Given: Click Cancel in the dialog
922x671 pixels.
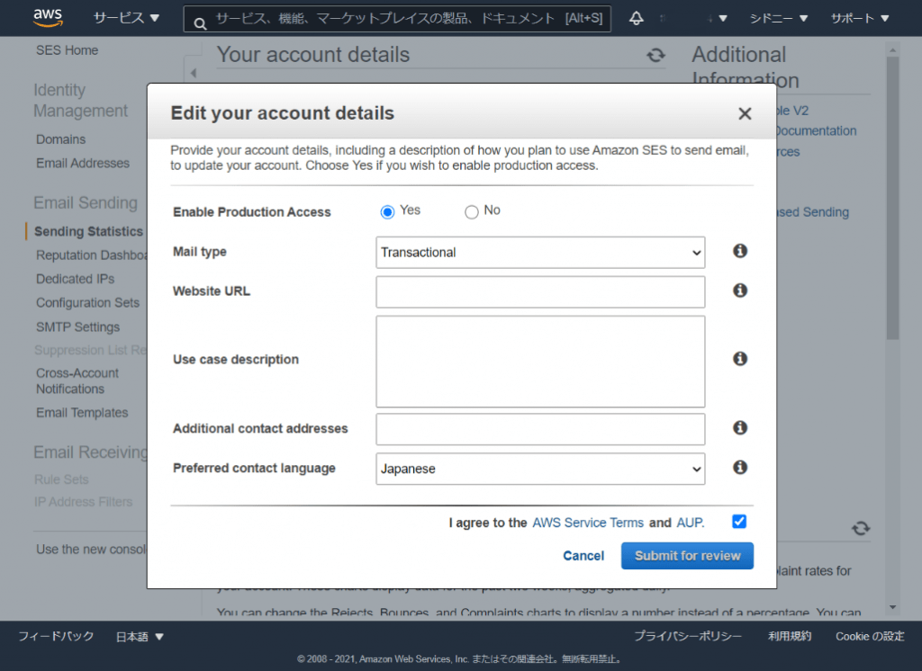Looking at the screenshot, I should (583, 556).
